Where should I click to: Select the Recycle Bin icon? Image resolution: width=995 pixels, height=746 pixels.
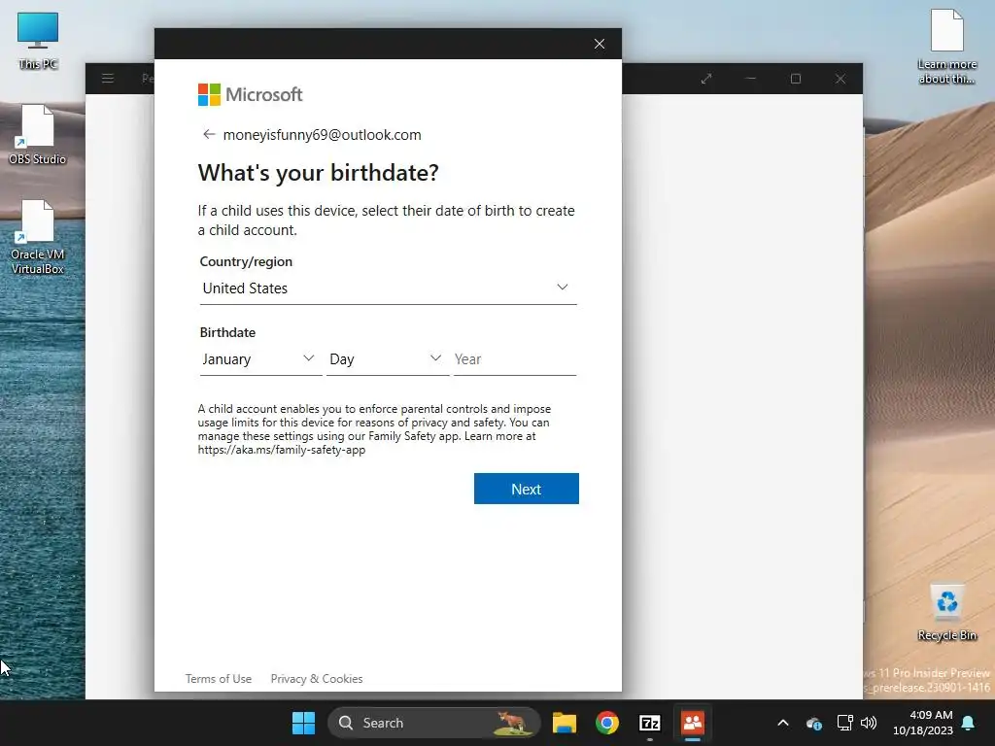(x=946, y=613)
